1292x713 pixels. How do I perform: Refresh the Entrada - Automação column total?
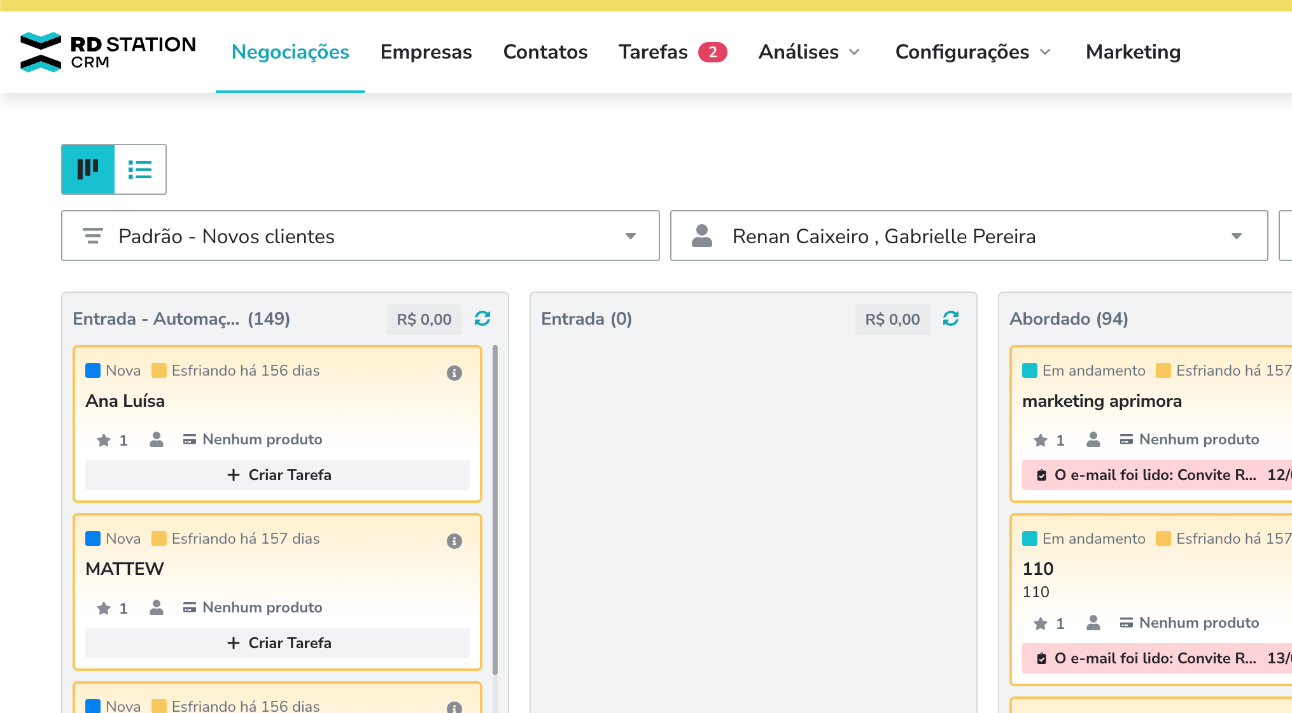point(482,318)
